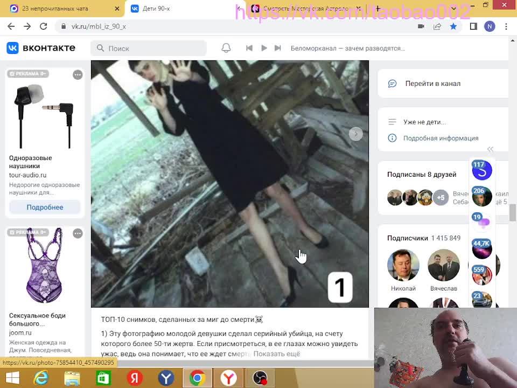Open File Explorer from taskbar
Viewport: 517px width, 388px height.
[x=72, y=378]
